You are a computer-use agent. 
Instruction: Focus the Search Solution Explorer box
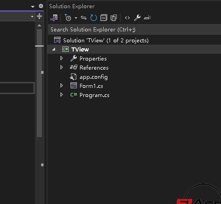coord(134,30)
